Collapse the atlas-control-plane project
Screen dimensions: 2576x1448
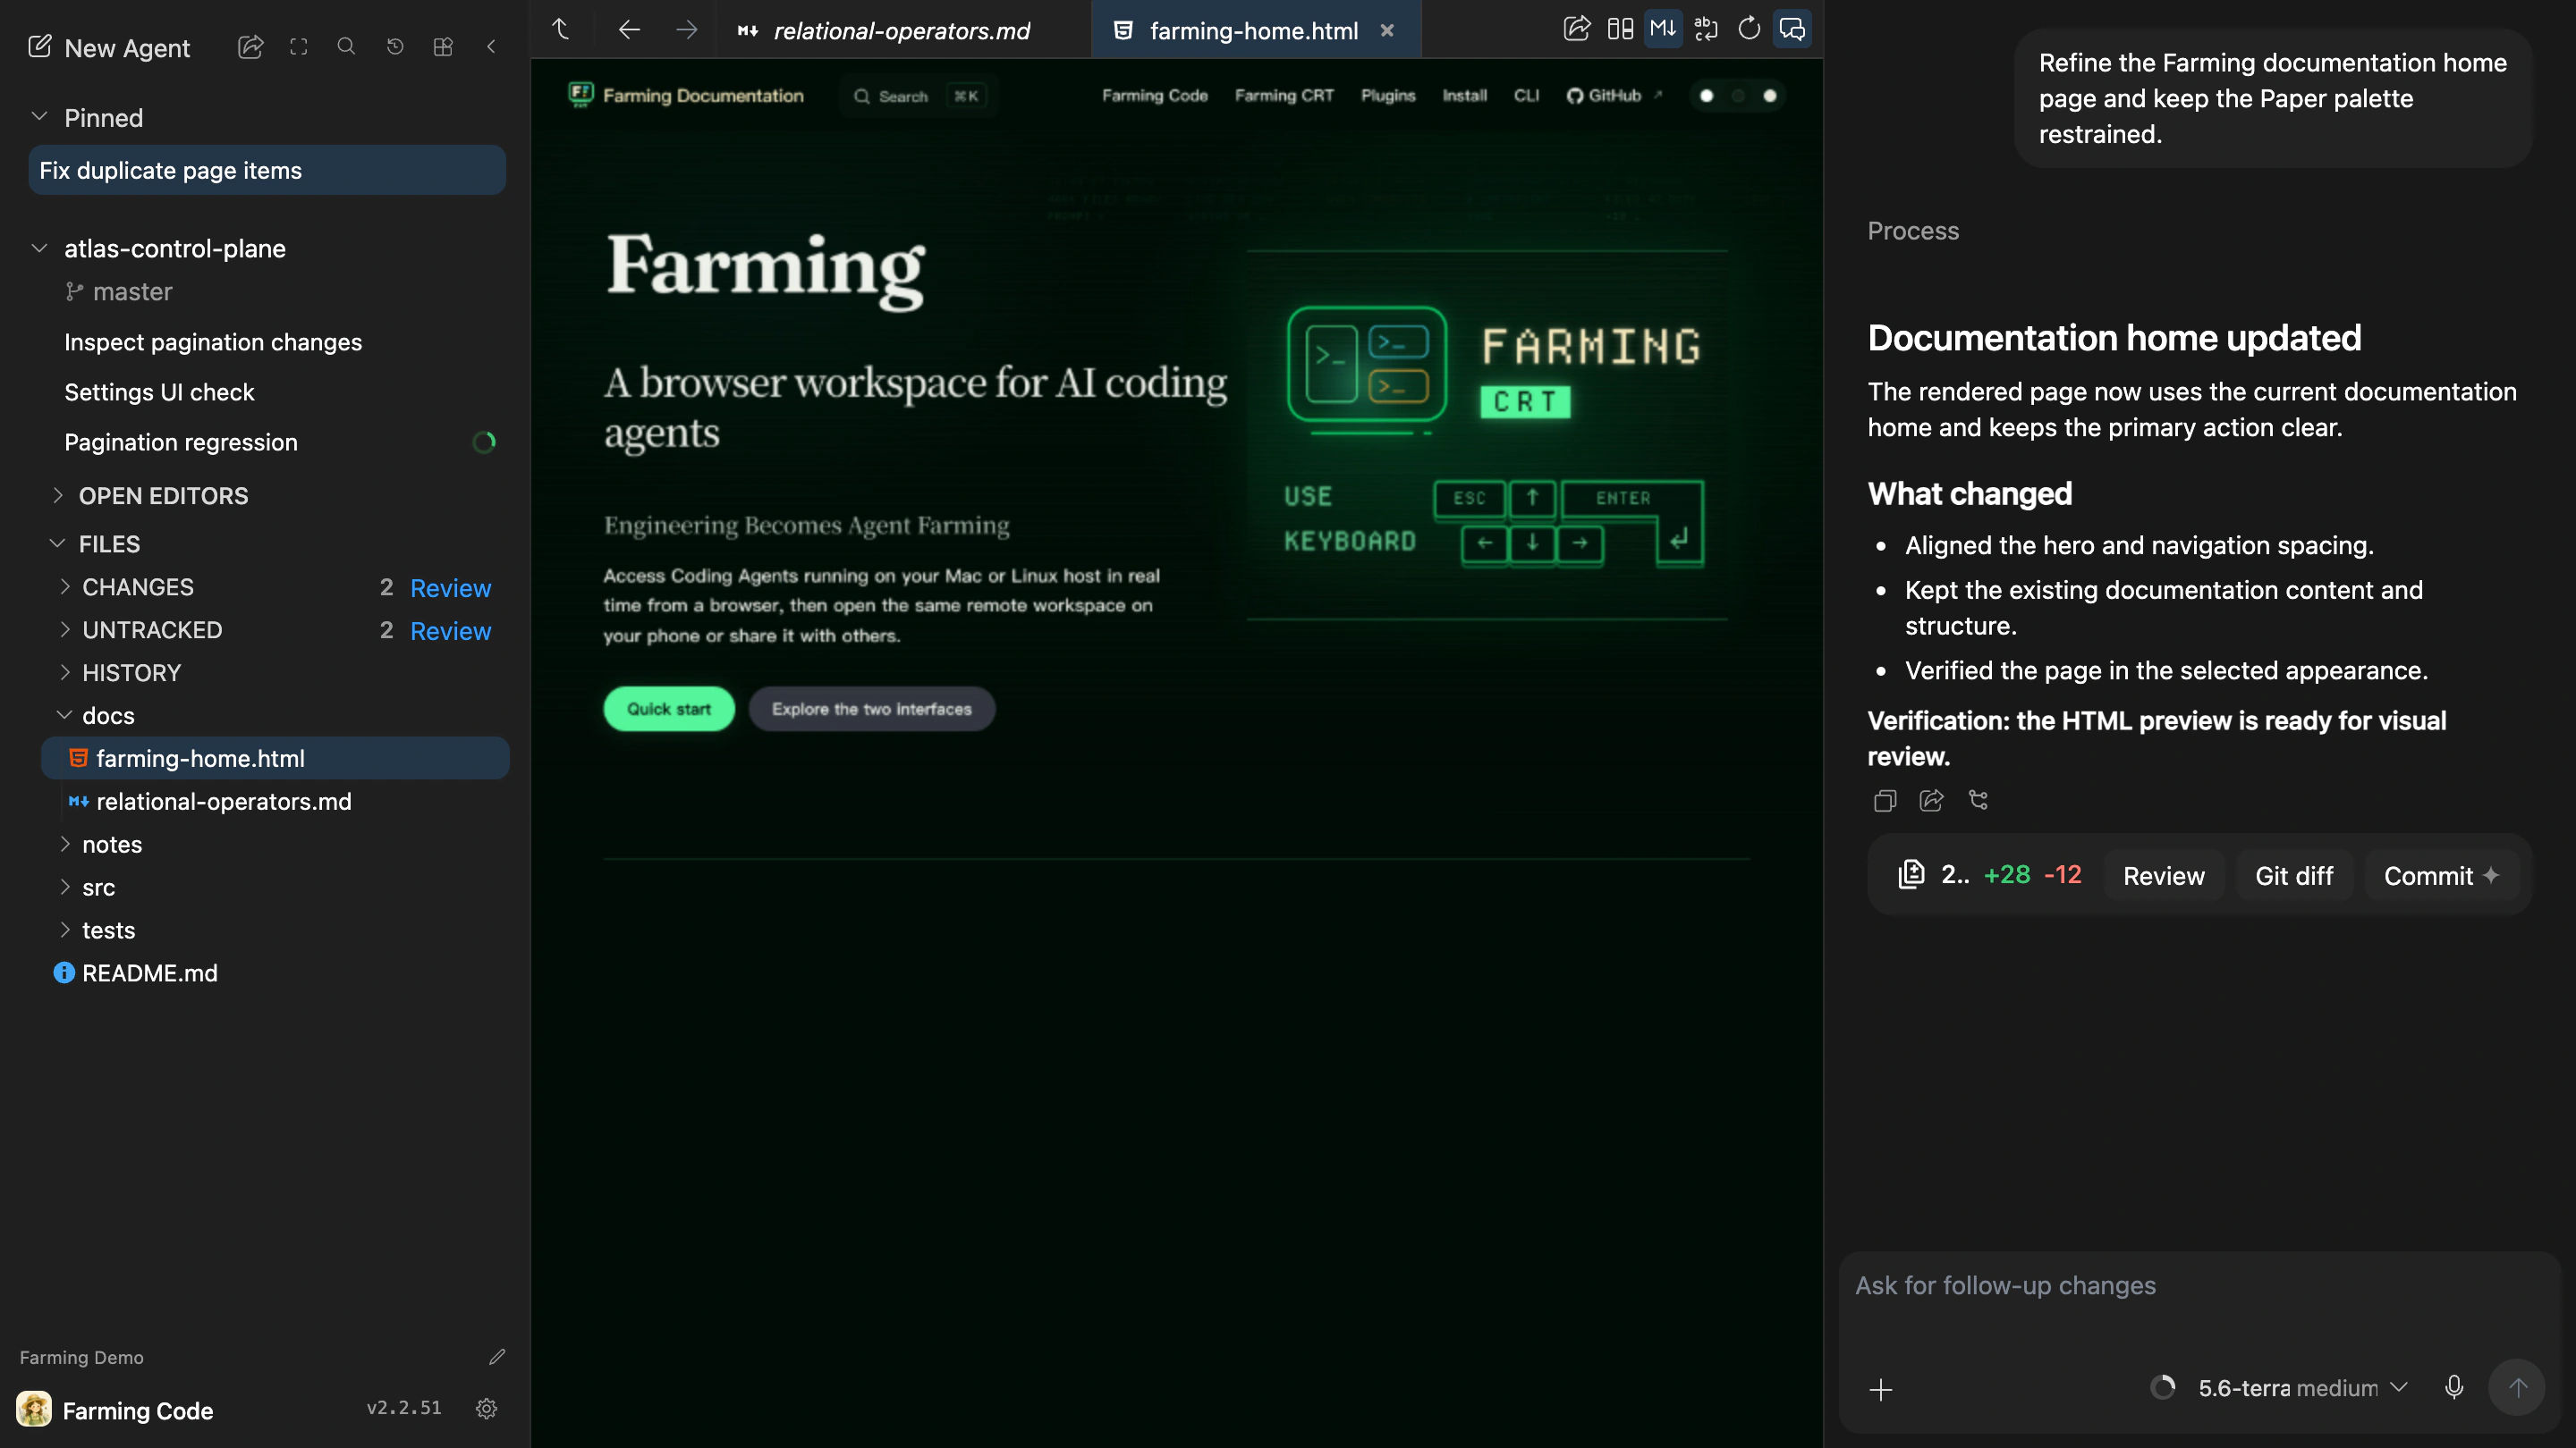40,248
